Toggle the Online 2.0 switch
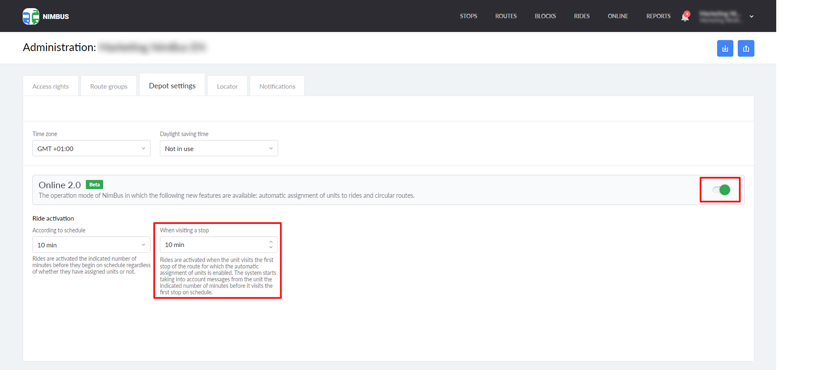This screenshot has width=826, height=370. coord(721,190)
